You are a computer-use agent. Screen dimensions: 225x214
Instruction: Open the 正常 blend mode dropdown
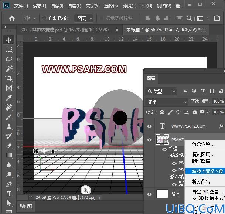tap(167, 102)
